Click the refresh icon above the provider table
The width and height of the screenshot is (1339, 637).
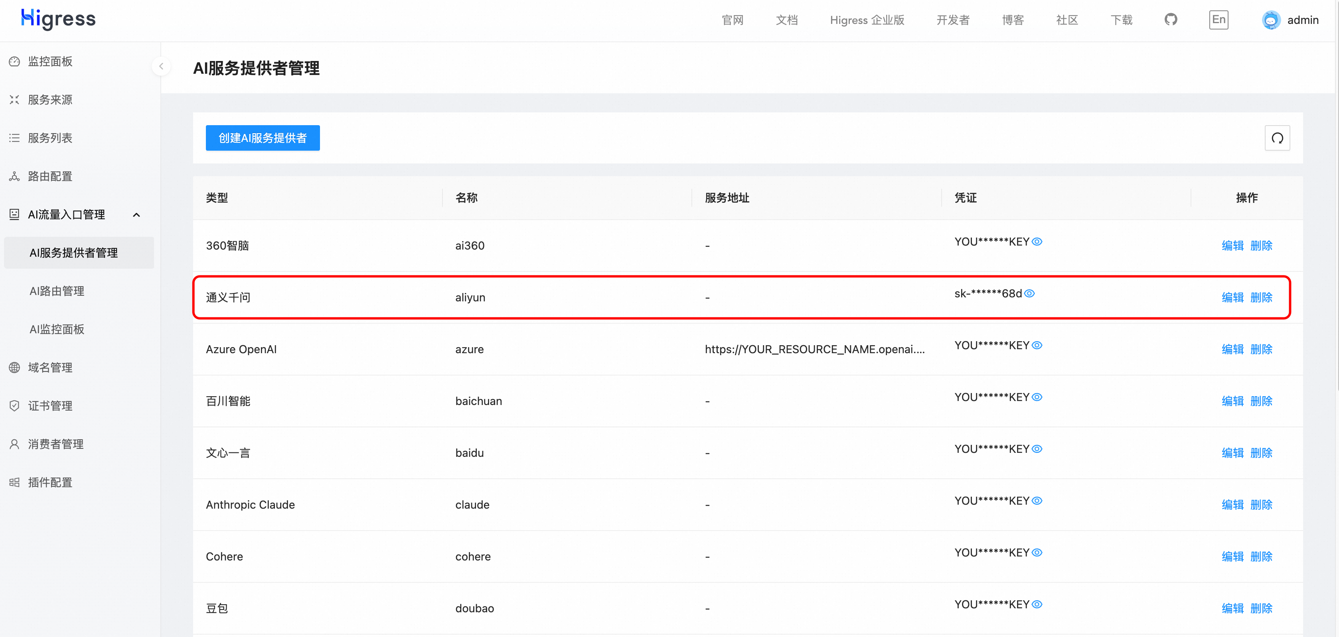click(x=1278, y=138)
